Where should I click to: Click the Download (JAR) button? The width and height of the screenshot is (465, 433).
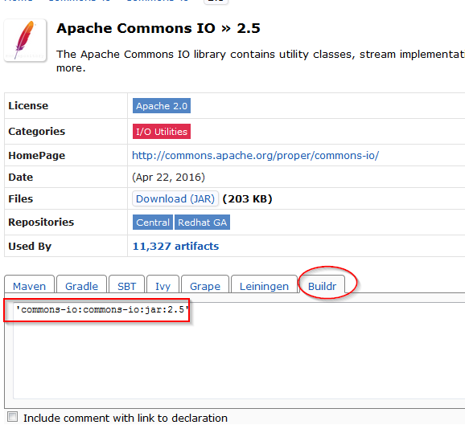[x=175, y=198]
